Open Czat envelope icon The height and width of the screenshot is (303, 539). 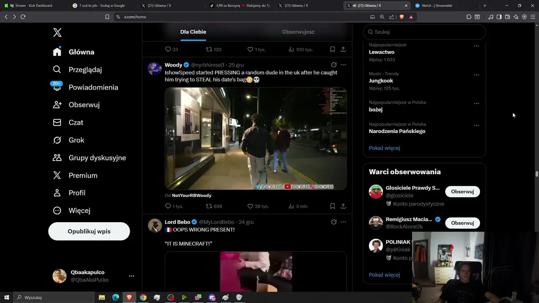(x=57, y=122)
